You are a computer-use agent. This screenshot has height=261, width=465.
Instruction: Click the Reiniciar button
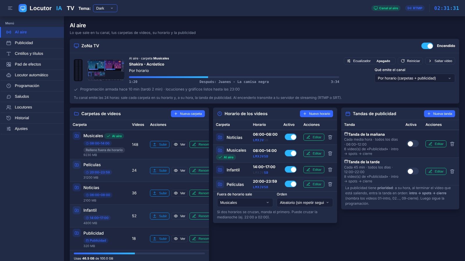point(410,61)
